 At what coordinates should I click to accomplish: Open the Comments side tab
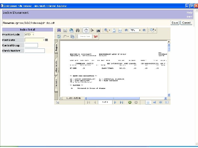pyautogui.click(x=56, y=84)
